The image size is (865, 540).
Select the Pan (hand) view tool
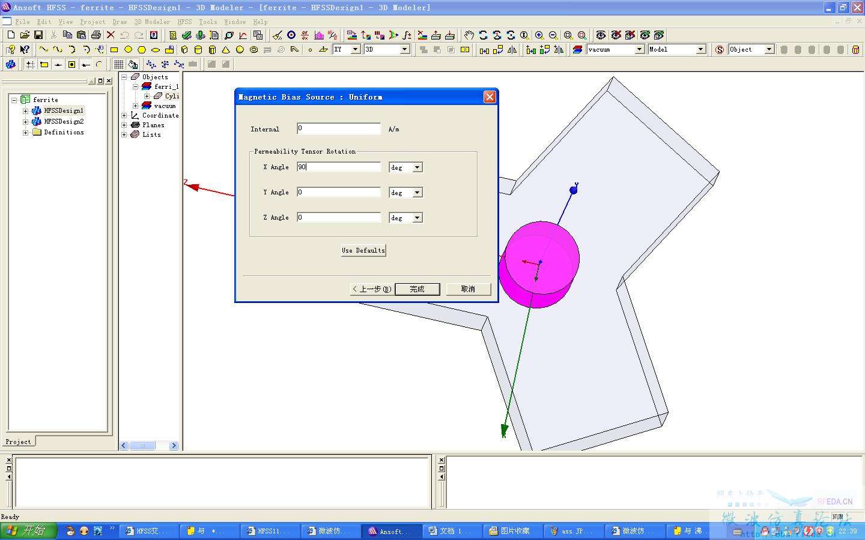(x=469, y=35)
